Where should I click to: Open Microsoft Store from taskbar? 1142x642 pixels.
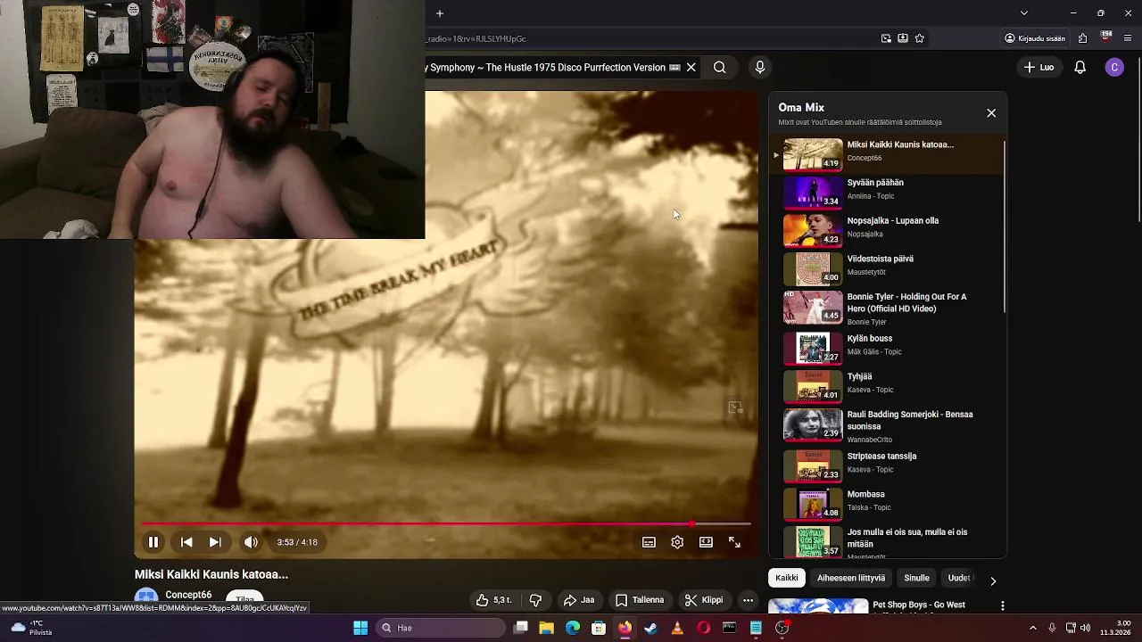tap(599, 628)
